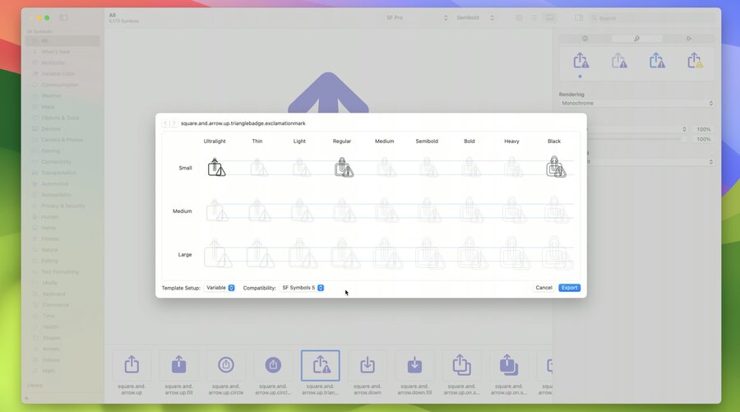Switch to grid view in toolbar
Screen dimensions: 740x412
[x=519, y=17]
